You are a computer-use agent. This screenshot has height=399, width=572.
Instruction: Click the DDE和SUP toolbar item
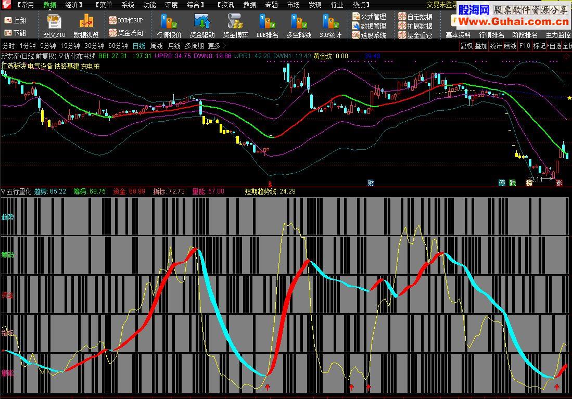click(x=126, y=20)
